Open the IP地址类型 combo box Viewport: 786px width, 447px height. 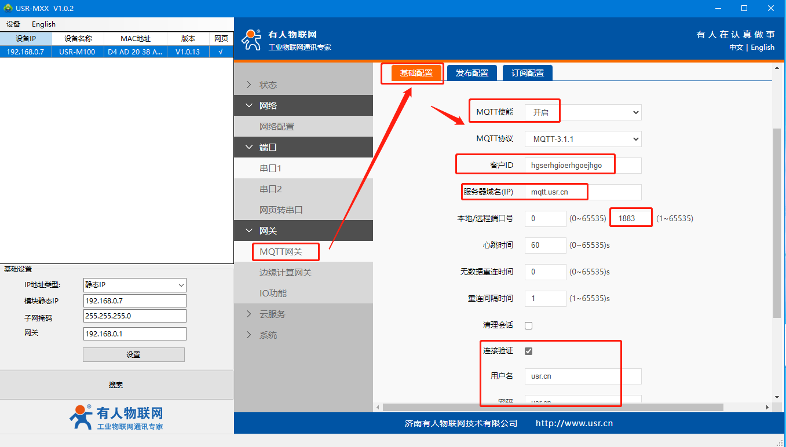coord(134,285)
